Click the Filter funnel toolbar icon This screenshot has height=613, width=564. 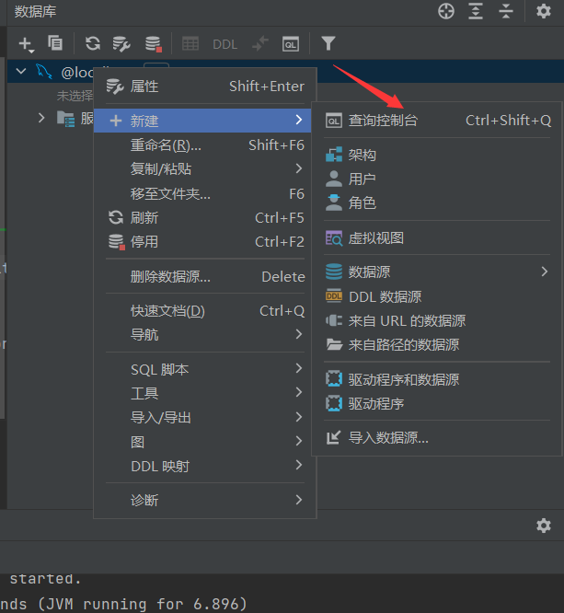328,43
